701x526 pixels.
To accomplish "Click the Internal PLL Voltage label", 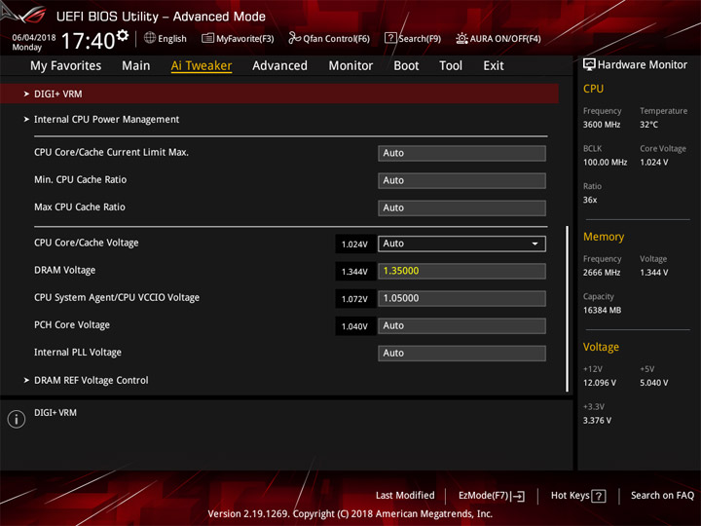I will pos(78,352).
